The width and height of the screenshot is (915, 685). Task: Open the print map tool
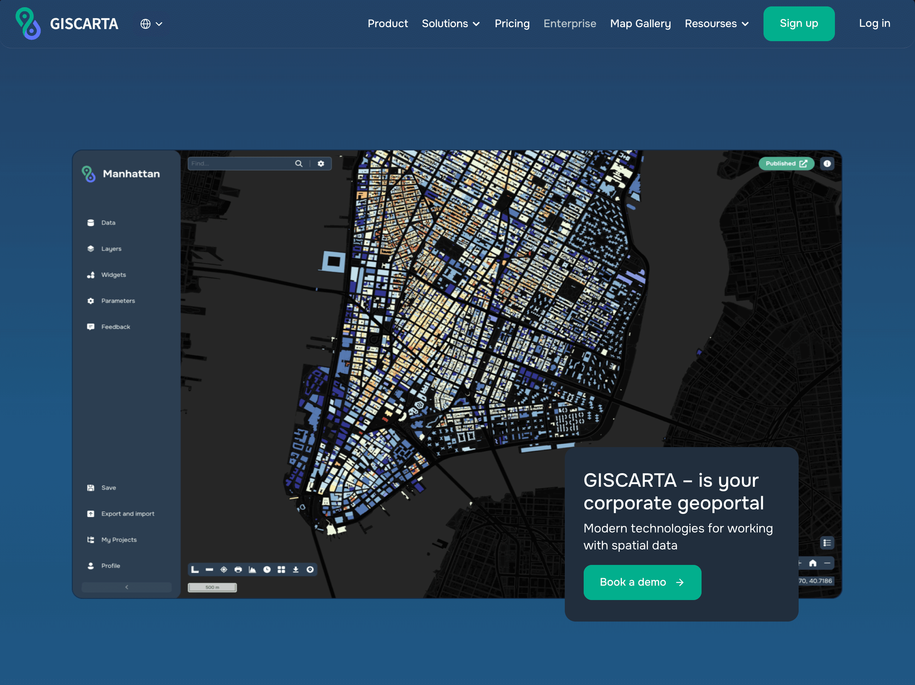[238, 569]
